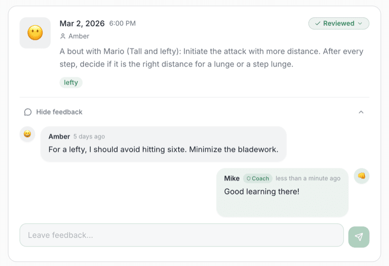Click 'less than a minute ago' timestamp
This screenshot has height=266, width=389.
pyautogui.click(x=308, y=179)
